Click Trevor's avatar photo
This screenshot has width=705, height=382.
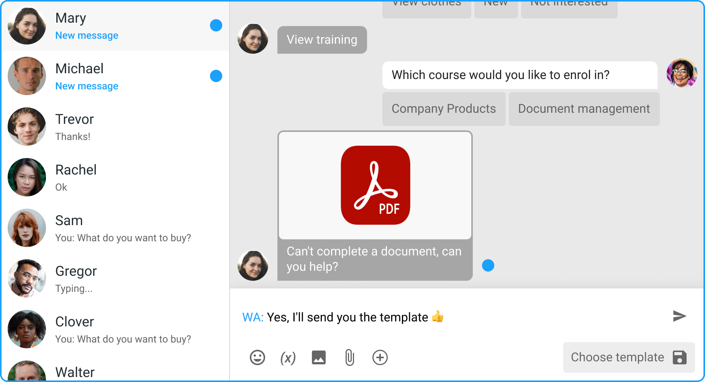tap(27, 127)
